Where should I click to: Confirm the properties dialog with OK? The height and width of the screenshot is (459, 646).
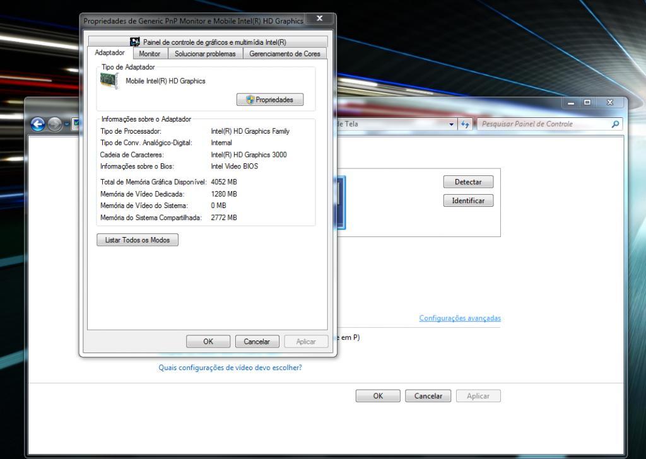tap(208, 341)
